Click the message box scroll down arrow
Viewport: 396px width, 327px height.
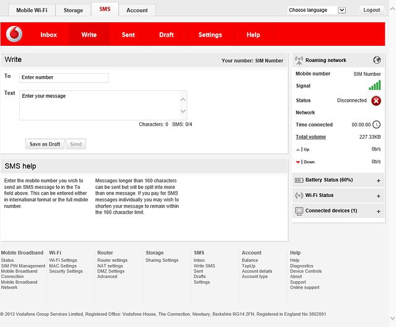tap(183, 111)
